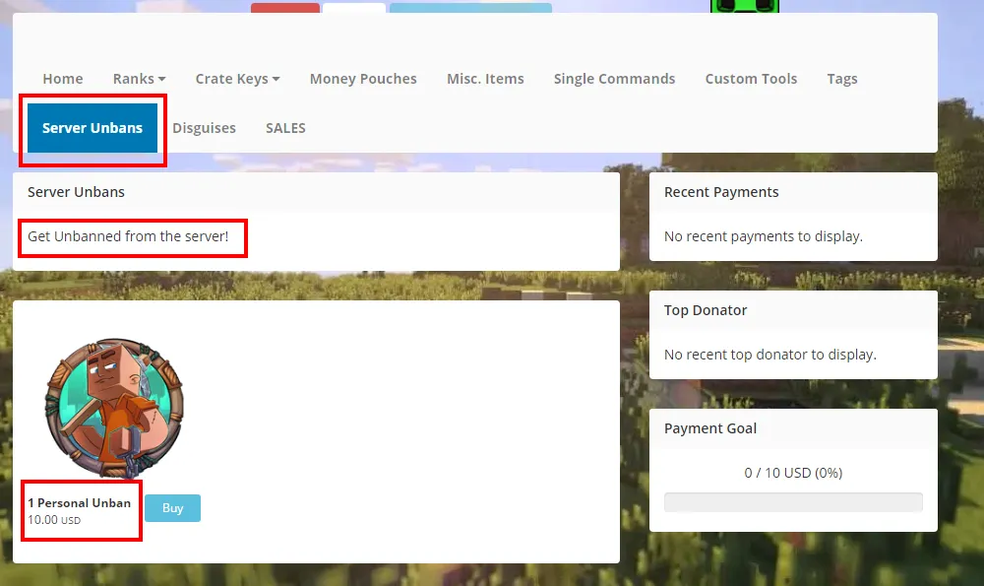
Task: Click the Payment Goal progress bar
Action: [793, 502]
